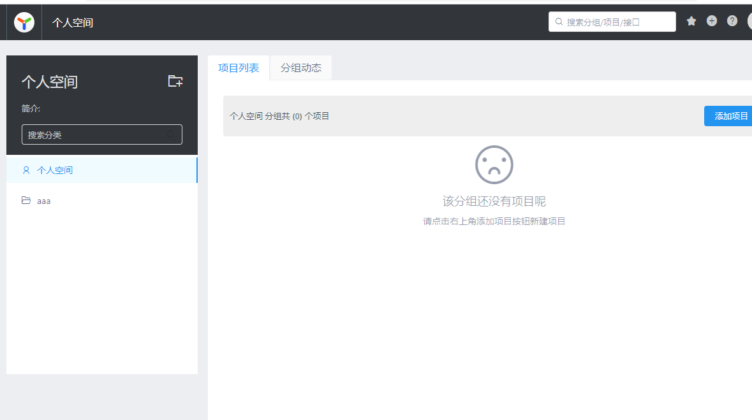Switch to the 项目列表 tab

click(239, 68)
